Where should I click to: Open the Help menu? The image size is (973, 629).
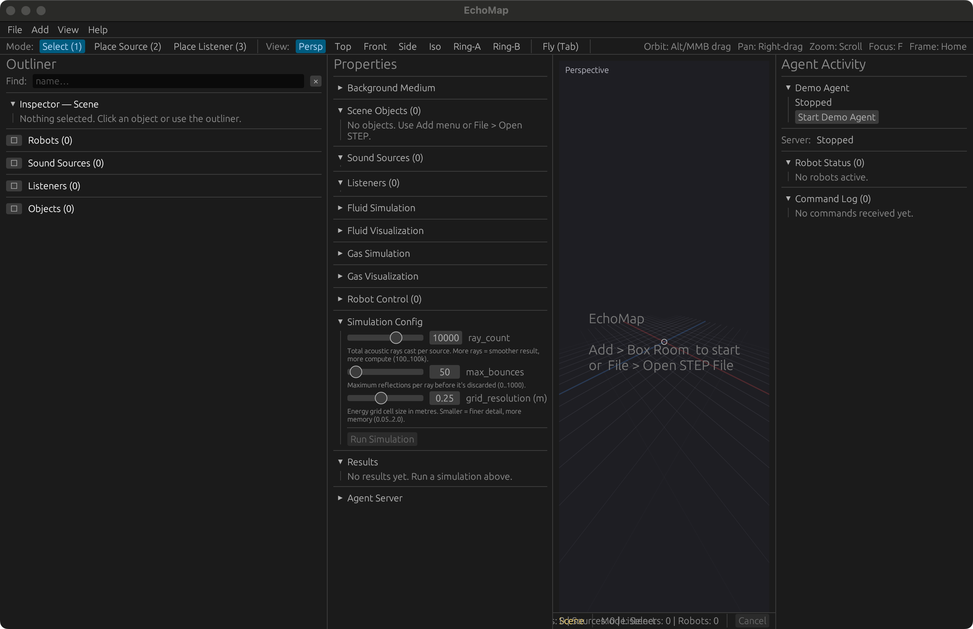pos(98,29)
